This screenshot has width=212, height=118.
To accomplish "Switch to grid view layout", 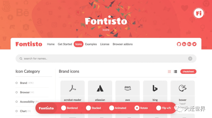I will pos(169,72).
